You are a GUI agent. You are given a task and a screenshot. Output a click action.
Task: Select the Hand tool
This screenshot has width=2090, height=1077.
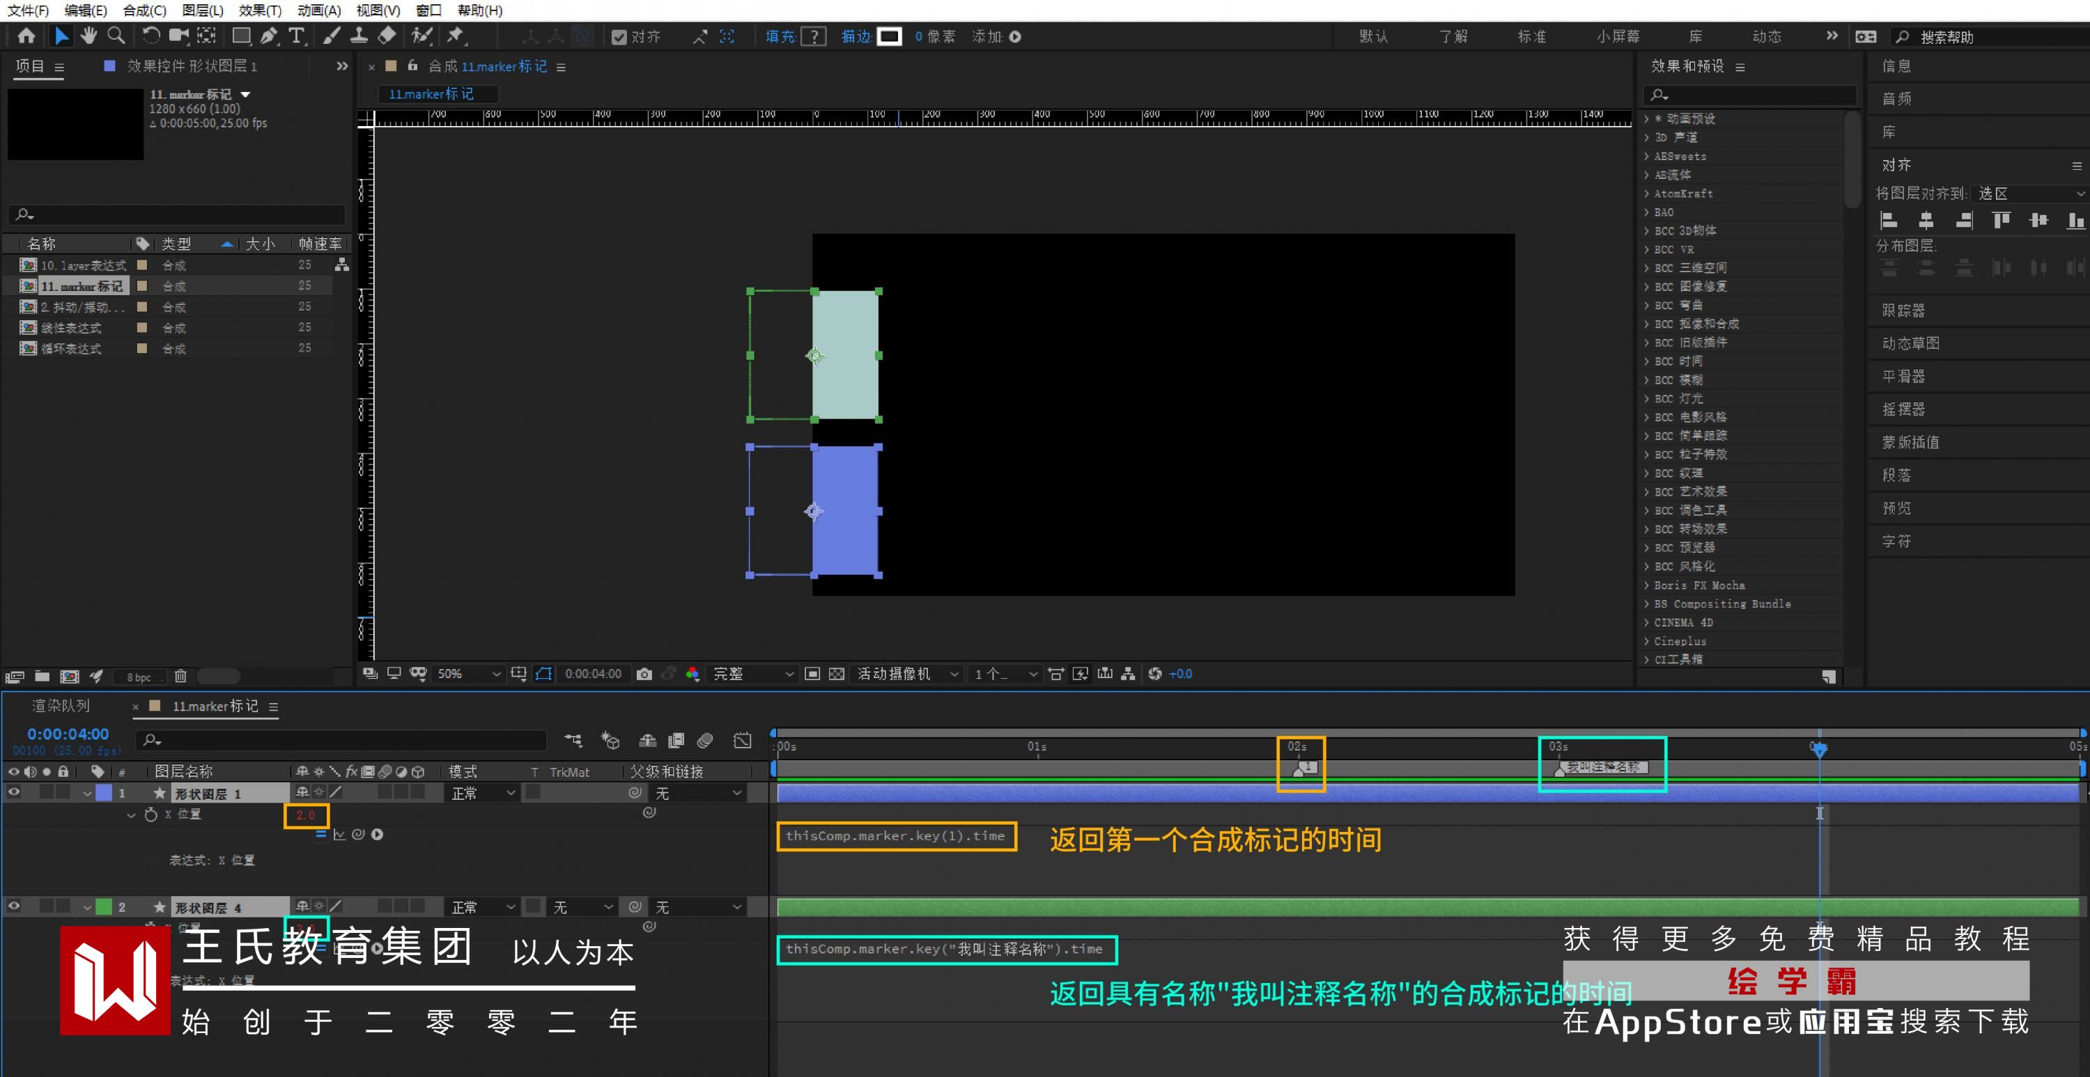88,36
